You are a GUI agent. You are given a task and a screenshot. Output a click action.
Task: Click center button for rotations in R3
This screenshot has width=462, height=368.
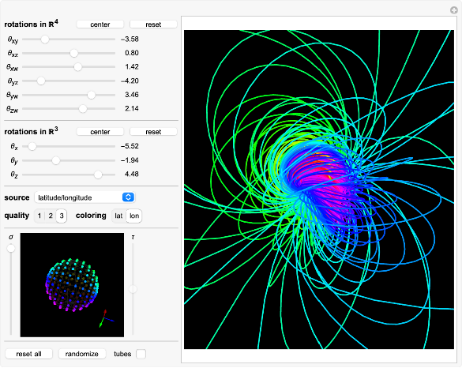coord(100,132)
